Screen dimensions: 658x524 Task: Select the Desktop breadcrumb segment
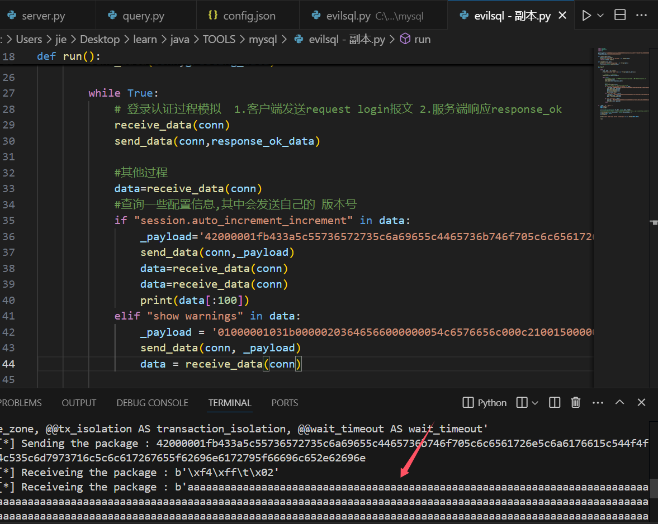point(100,40)
